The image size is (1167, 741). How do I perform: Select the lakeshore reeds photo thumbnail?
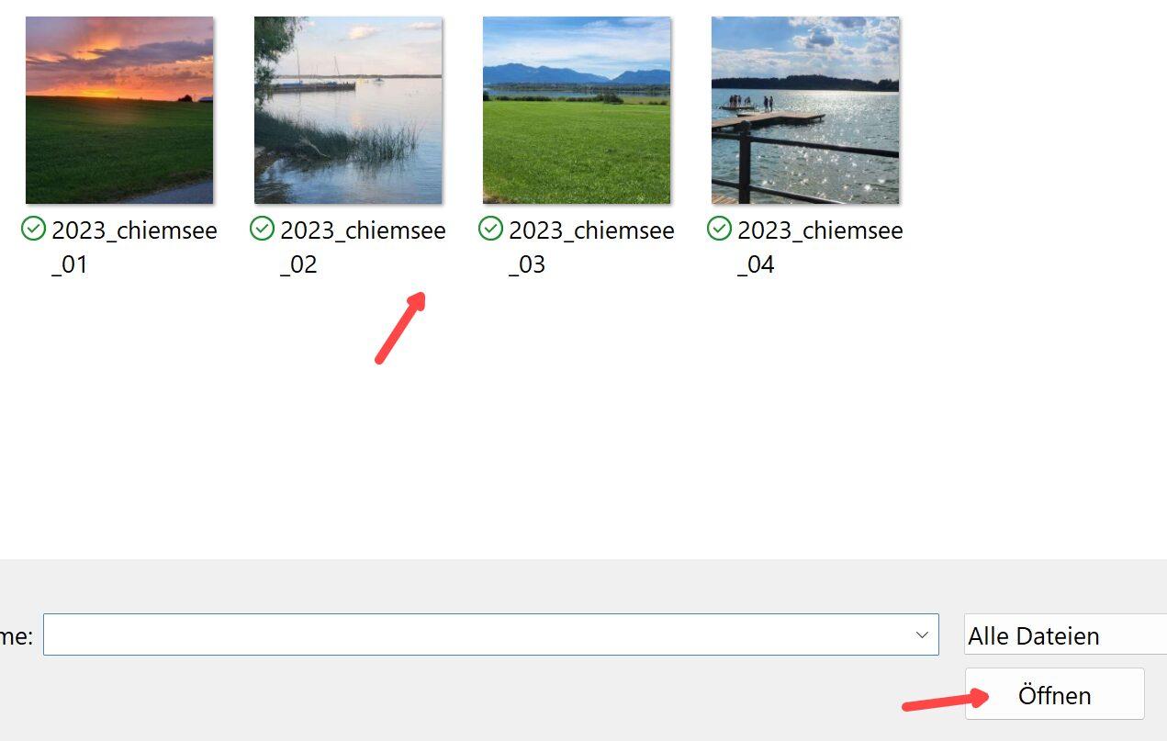click(348, 110)
